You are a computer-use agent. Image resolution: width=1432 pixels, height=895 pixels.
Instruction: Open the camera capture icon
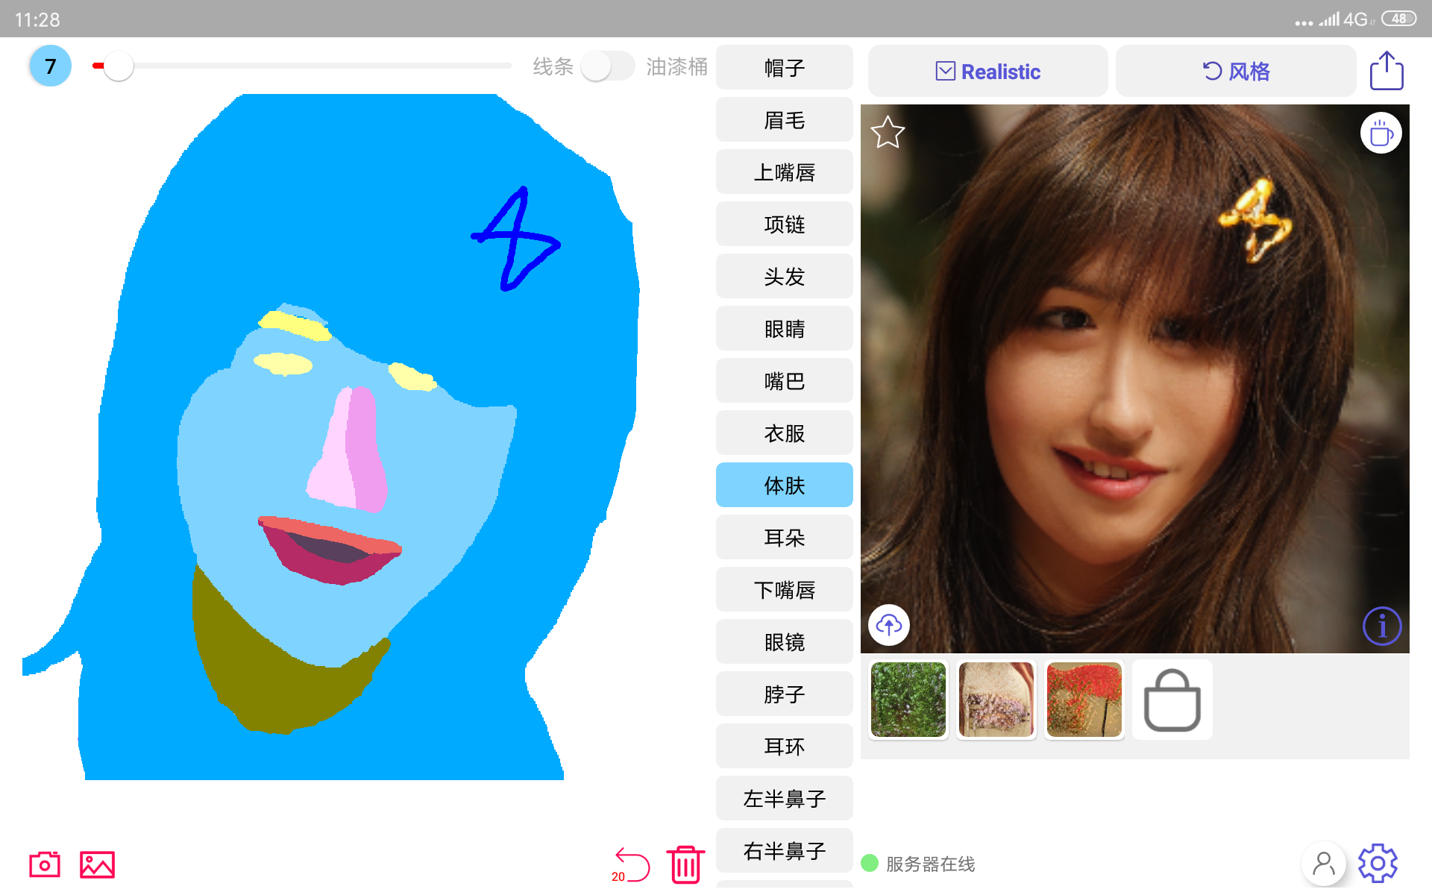(45, 864)
